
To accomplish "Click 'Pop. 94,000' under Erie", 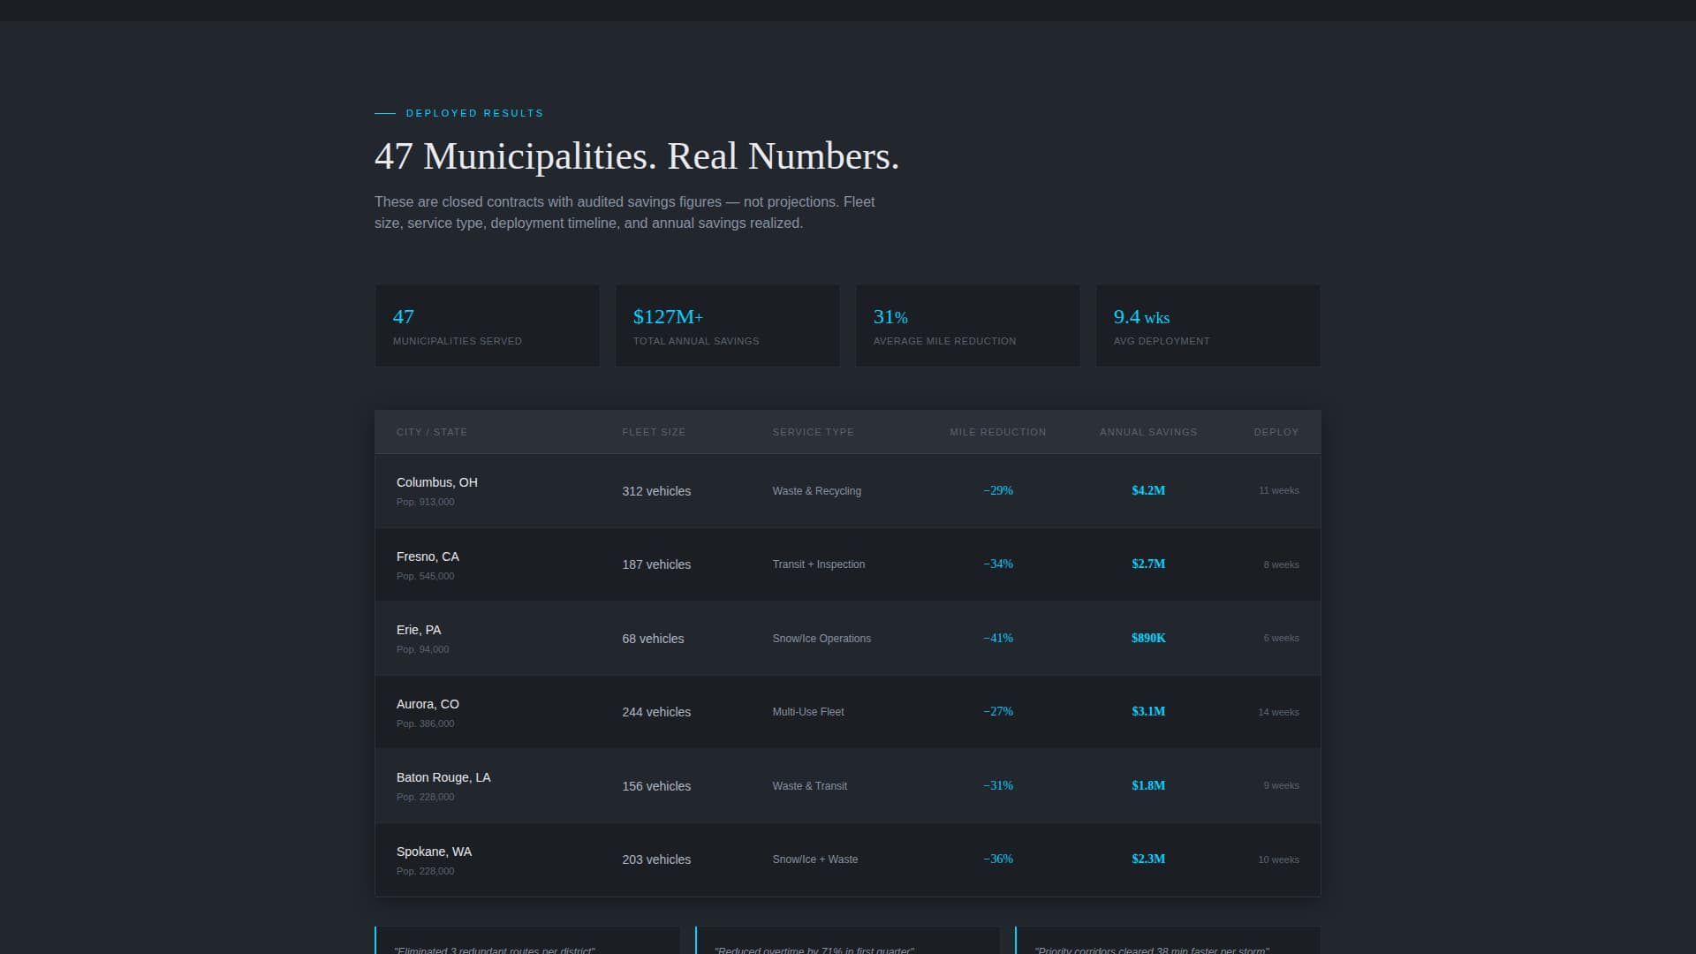I will click(x=422, y=649).
